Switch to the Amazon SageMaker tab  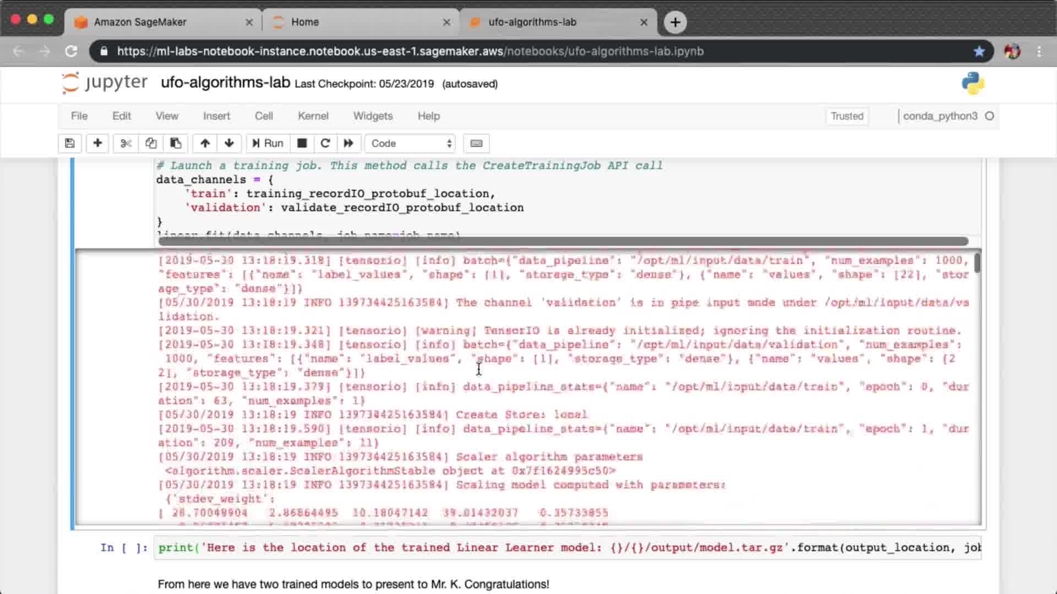pos(140,22)
